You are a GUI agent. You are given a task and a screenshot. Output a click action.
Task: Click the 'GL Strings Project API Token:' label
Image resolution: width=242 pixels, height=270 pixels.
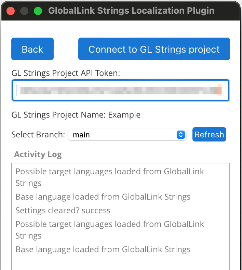pos(66,73)
